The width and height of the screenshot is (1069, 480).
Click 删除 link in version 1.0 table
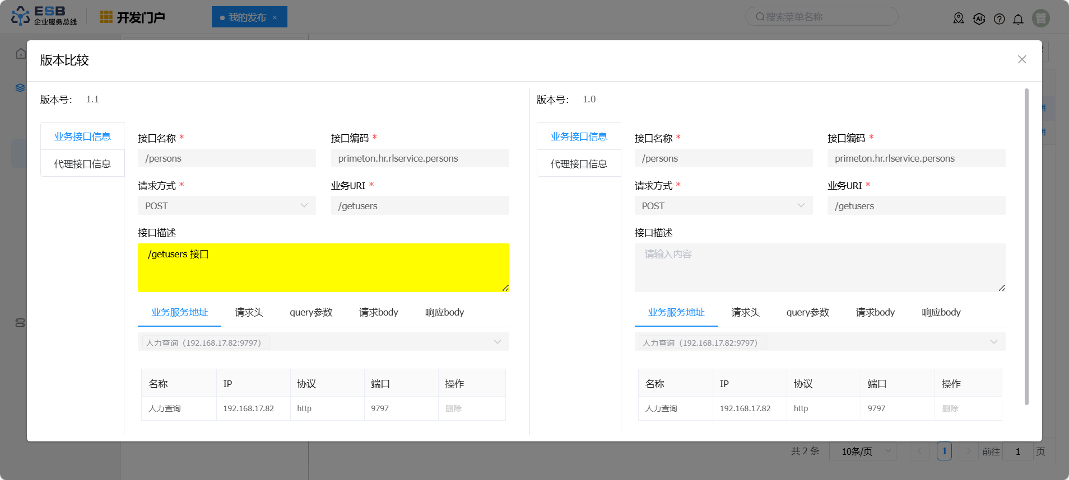coord(950,408)
